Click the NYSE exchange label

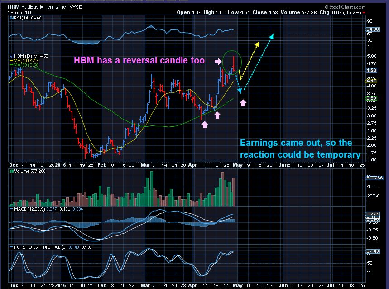click(76, 7)
